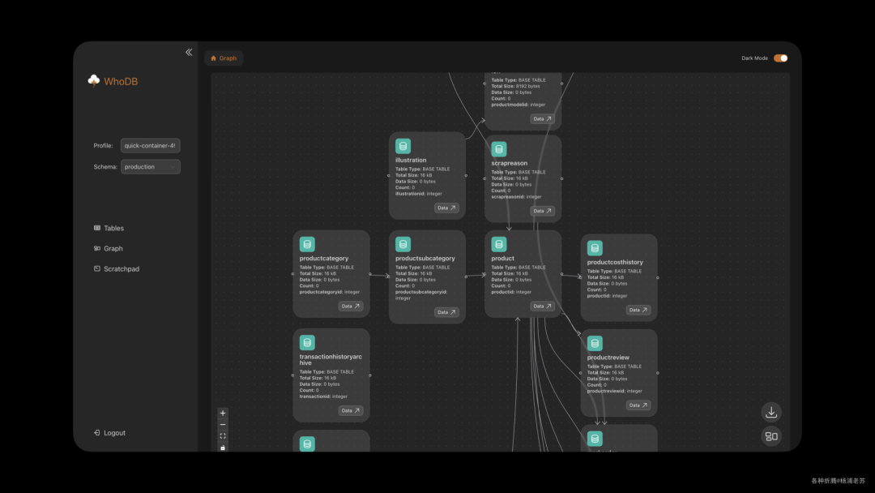Toggle Dark Mode switch off

(780, 58)
